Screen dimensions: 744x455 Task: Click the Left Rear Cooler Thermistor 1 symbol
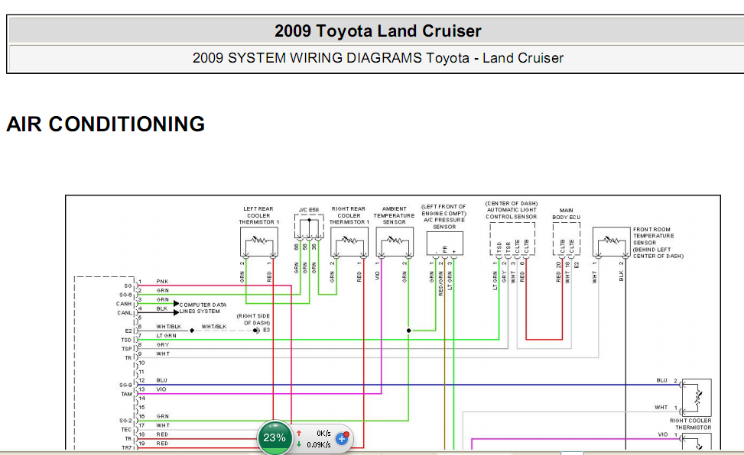click(259, 242)
